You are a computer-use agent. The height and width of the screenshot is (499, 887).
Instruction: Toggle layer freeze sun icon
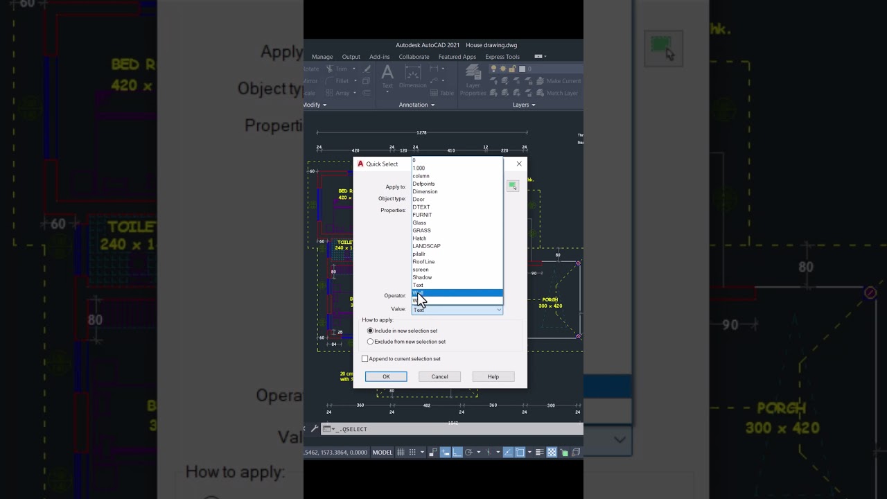(503, 69)
